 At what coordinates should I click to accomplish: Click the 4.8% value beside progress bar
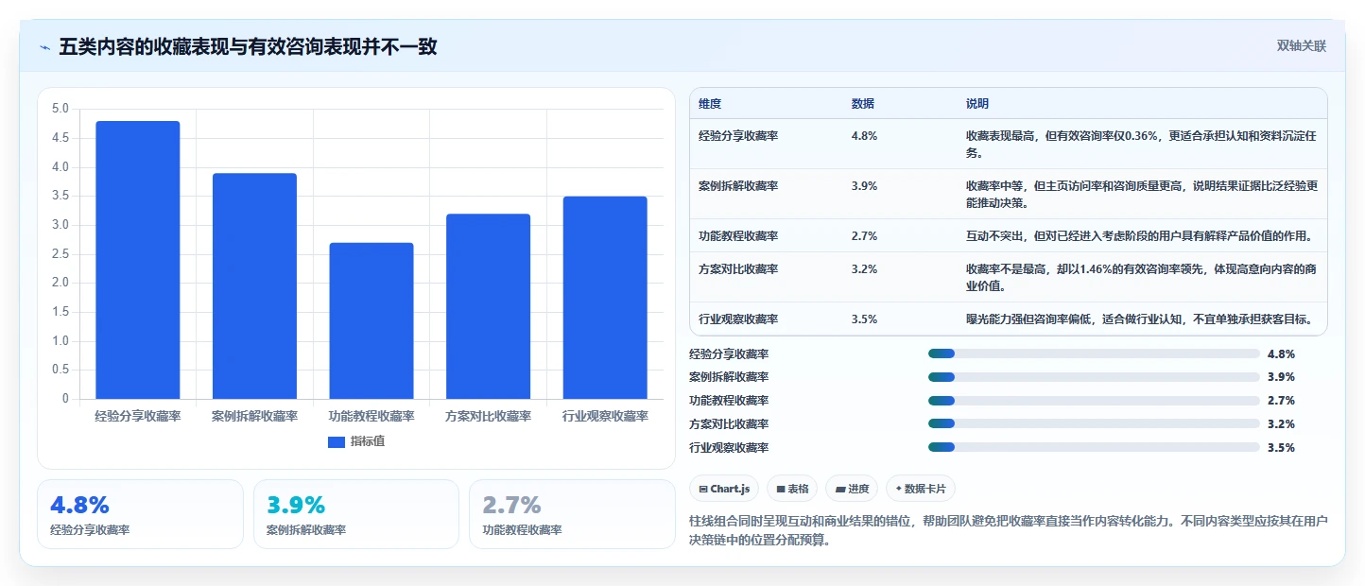(1281, 354)
